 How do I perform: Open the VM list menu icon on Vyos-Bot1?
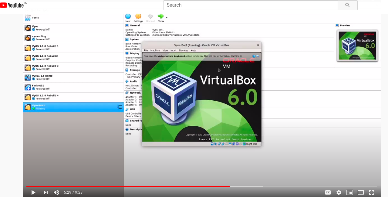120,107
